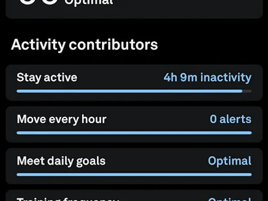The height and width of the screenshot is (201, 268).
Task: Select the Move every hour label
Action: (x=62, y=119)
